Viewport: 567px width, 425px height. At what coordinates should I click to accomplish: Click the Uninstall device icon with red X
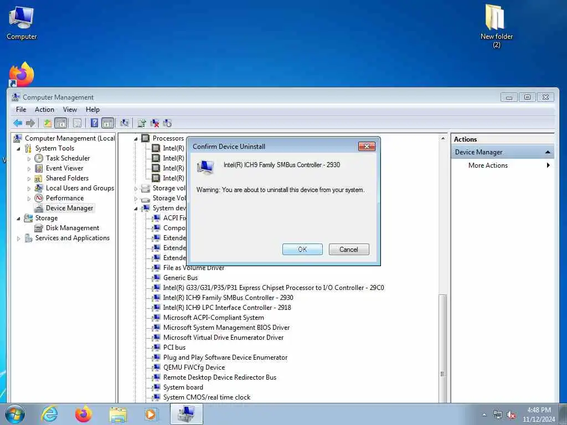point(154,123)
